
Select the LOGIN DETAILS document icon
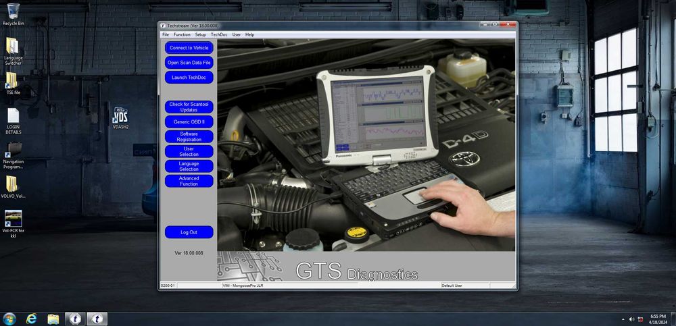pos(14,121)
